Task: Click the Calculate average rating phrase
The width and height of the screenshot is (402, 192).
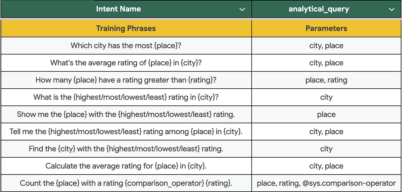Action: [x=126, y=166]
